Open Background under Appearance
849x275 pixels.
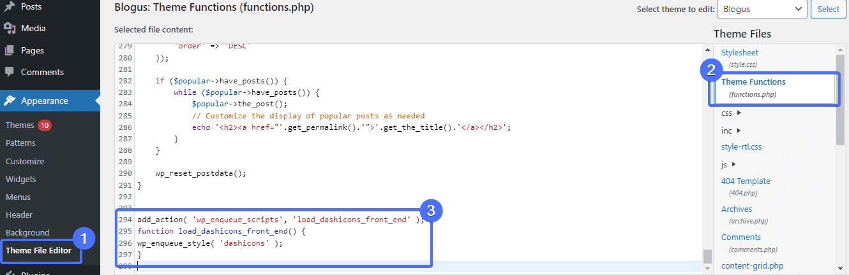click(x=27, y=232)
